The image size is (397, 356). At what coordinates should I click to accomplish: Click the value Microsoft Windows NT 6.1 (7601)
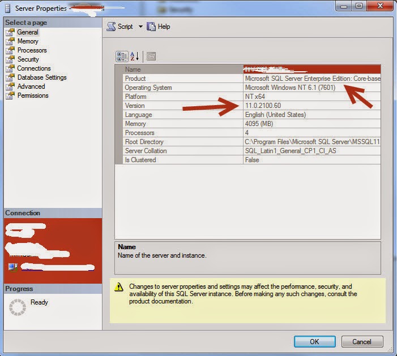tap(290, 88)
